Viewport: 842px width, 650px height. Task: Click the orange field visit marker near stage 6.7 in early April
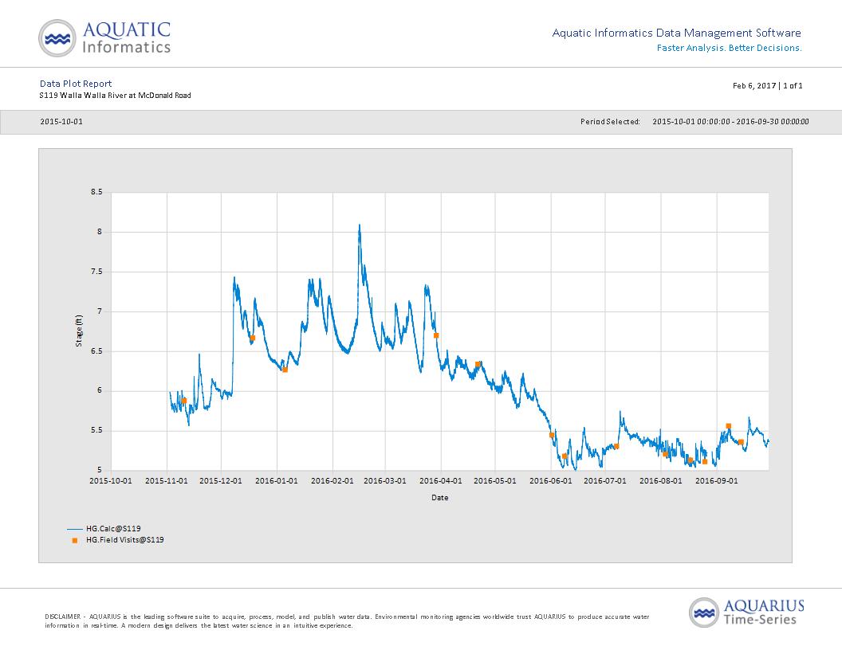tap(436, 335)
